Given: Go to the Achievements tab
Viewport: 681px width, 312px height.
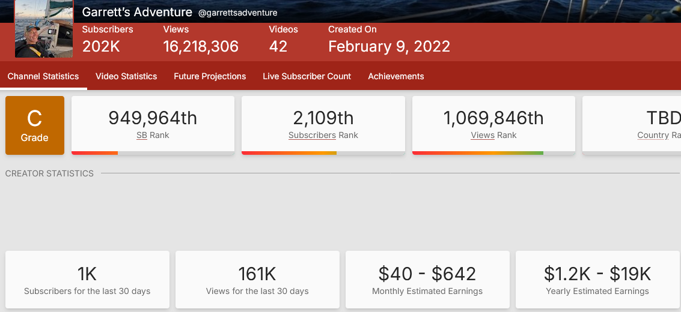Looking at the screenshot, I should point(395,76).
